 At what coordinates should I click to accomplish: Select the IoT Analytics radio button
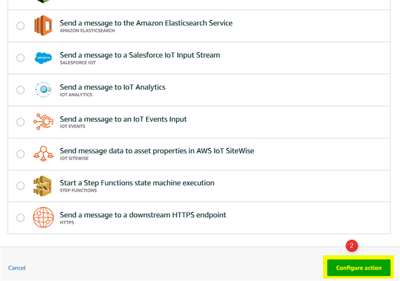tap(20, 90)
